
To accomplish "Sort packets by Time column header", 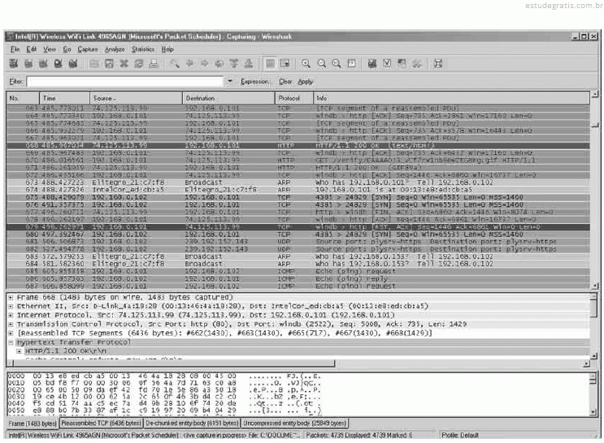I will (65, 98).
